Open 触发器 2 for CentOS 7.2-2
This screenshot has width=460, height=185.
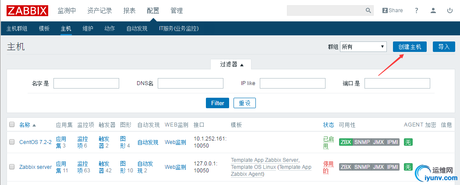pyautogui.click(x=104, y=142)
